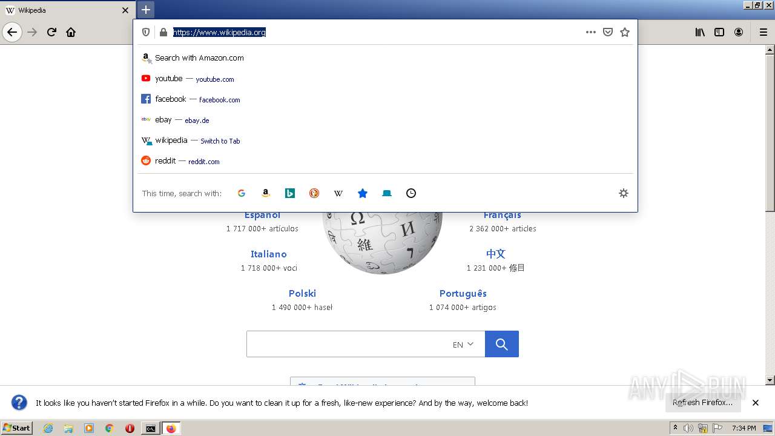
Task: Search this time with Bing
Action: click(290, 193)
